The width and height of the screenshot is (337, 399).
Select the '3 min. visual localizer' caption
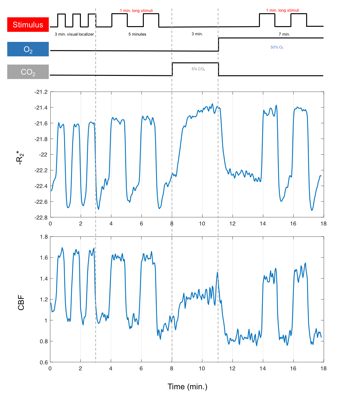click(74, 34)
